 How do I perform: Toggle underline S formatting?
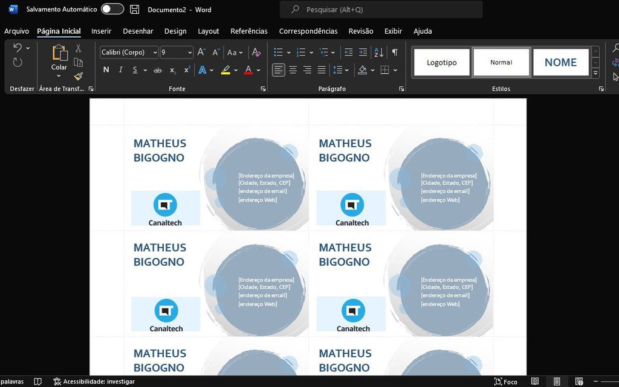point(135,70)
